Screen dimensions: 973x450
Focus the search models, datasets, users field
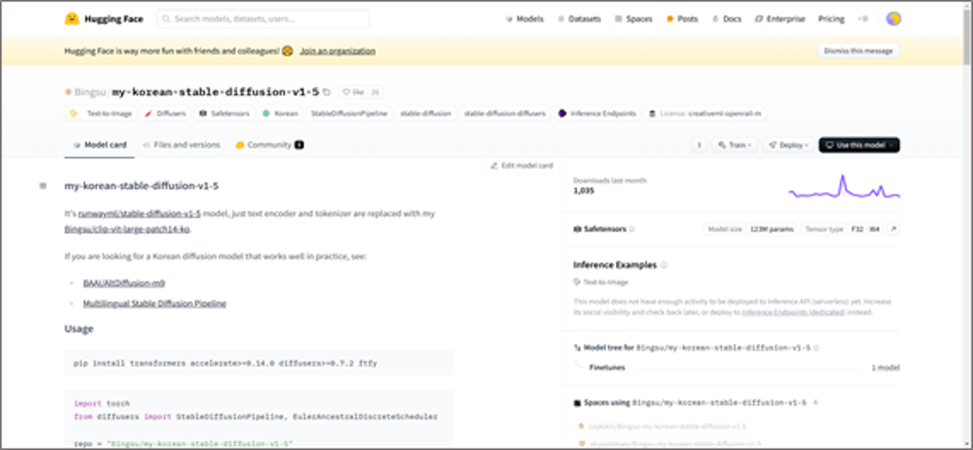tap(262, 18)
